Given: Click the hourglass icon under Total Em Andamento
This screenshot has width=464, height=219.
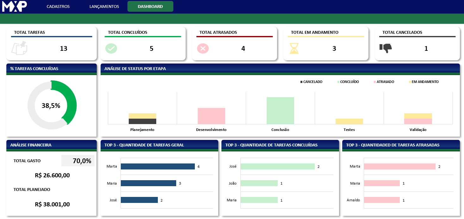Looking at the screenshot, I should [x=294, y=48].
